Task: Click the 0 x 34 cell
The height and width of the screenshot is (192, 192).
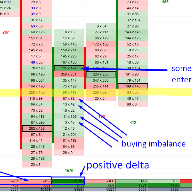Action: point(101,26)
